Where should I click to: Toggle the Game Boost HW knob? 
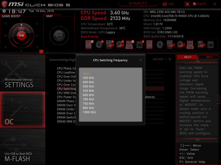21,35
